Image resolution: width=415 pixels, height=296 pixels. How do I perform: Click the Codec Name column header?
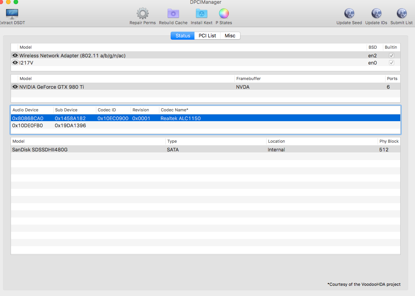[174, 110]
